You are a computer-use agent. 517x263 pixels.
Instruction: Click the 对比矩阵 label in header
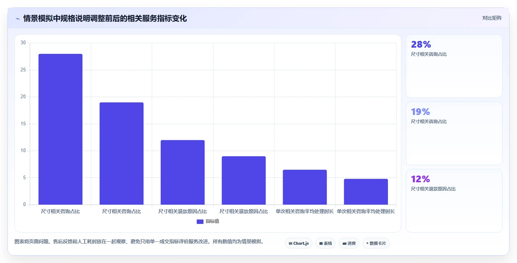click(492, 18)
